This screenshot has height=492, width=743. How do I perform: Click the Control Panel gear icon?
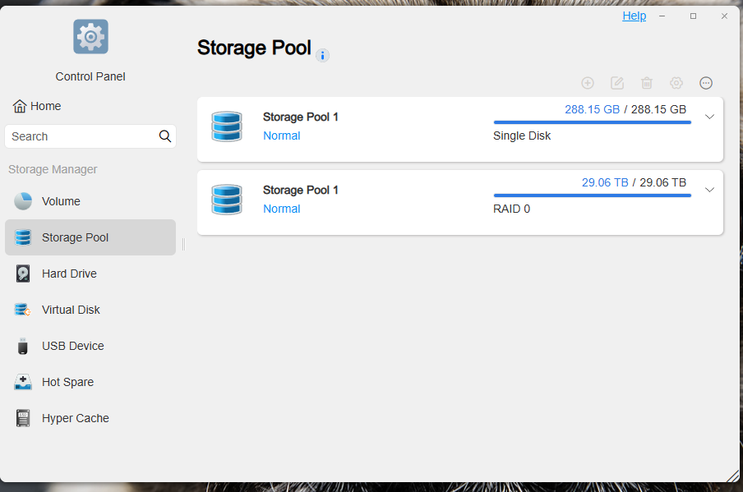point(90,37)
